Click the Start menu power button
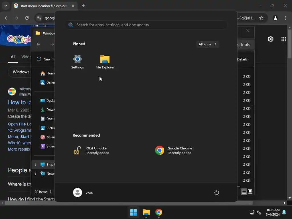Image resolution: width=292 pixels, height=219 pixels. point(217,192)
